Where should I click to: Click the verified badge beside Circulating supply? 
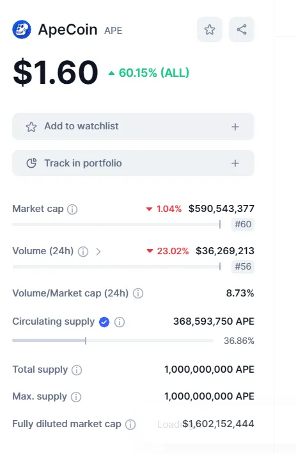pos(104,321)
